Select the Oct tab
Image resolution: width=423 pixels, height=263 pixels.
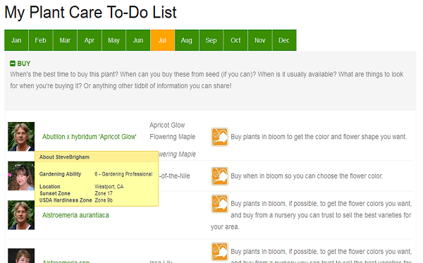tap(235, 40)
